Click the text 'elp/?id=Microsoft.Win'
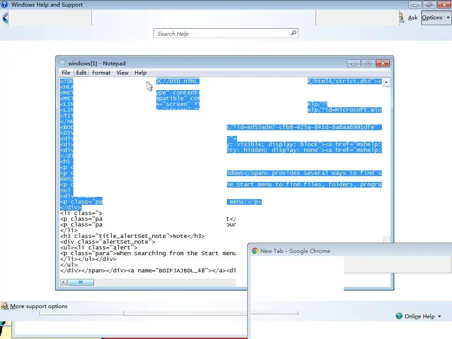Viewport: 452px width, 339px height. pos(344,110)
